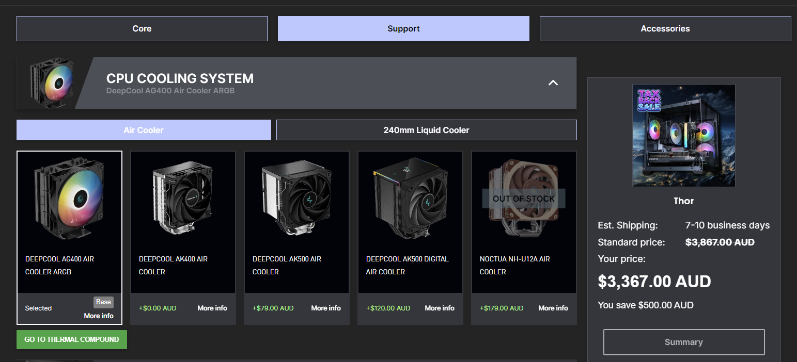Screen dimensions: 797x362
Task: Click the +$179.00 AUD price text
Action: click(502, 308)
